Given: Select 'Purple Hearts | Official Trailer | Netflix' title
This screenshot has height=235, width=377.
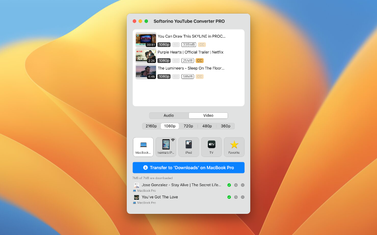Looking at the screenshot, I should [x=190, y=52].
